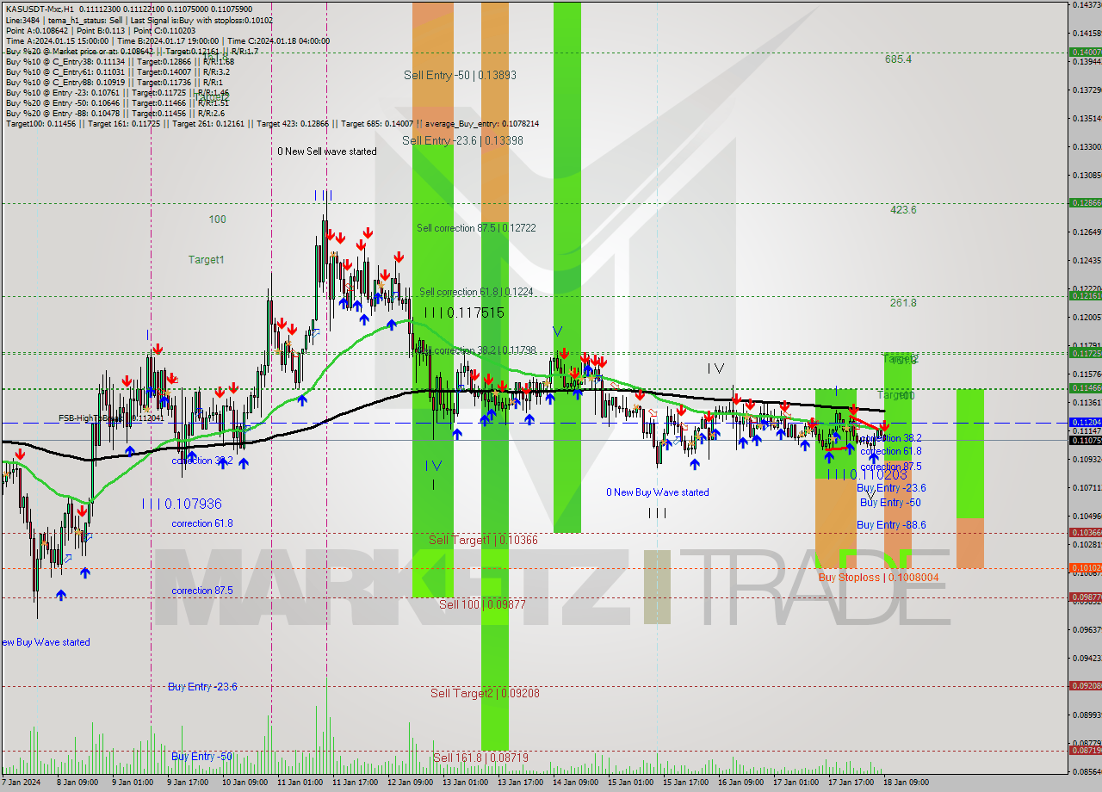Screen dimensions: 1102x792
Task: Click the green 0.12866 price tag
Action: [1085, 203]
